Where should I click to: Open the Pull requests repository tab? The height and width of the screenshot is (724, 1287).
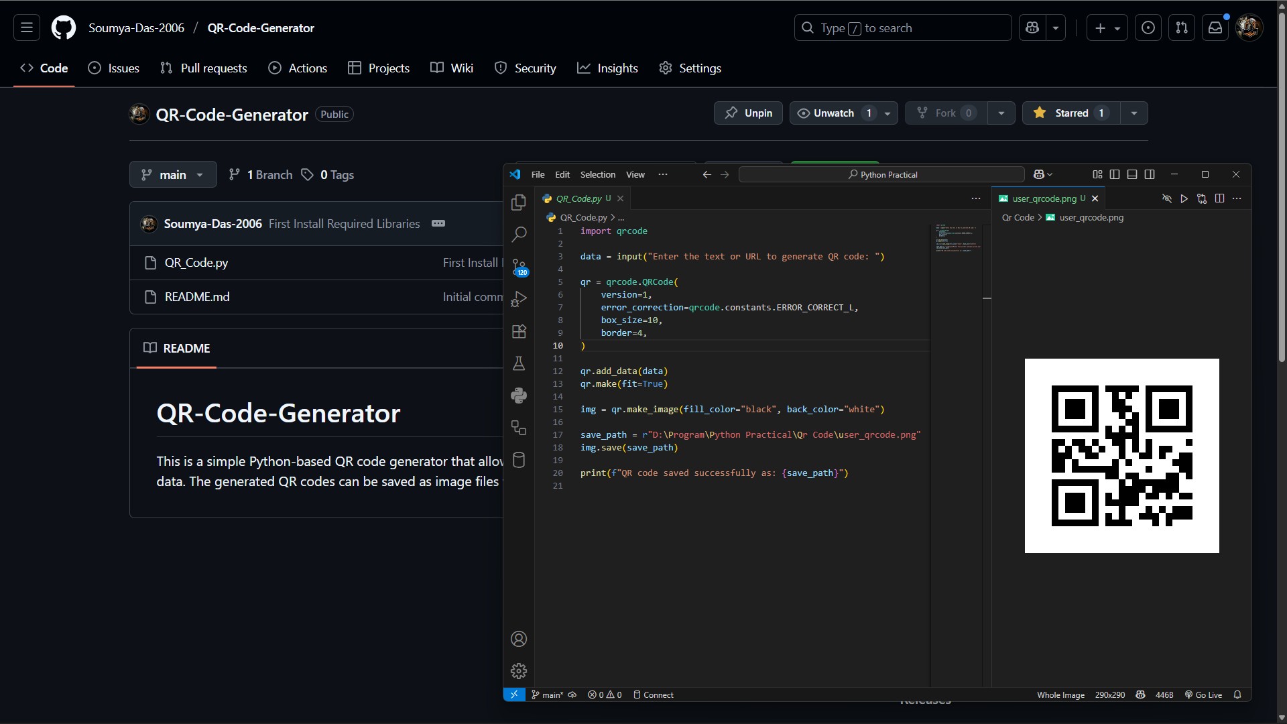click(x=204, y=68)
